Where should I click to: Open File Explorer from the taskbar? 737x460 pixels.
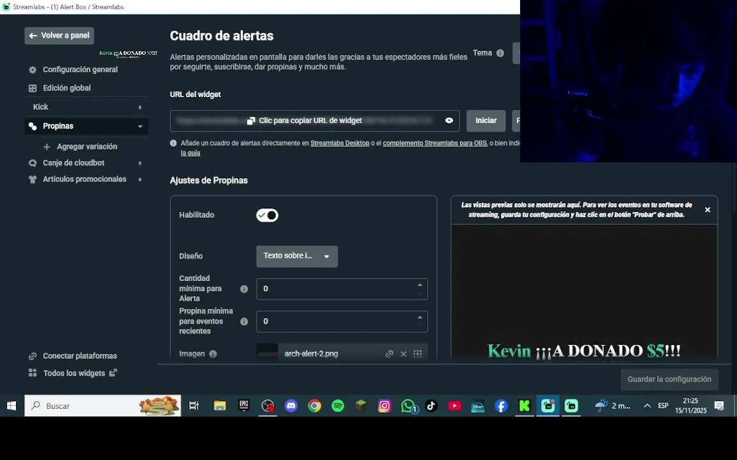219,406
